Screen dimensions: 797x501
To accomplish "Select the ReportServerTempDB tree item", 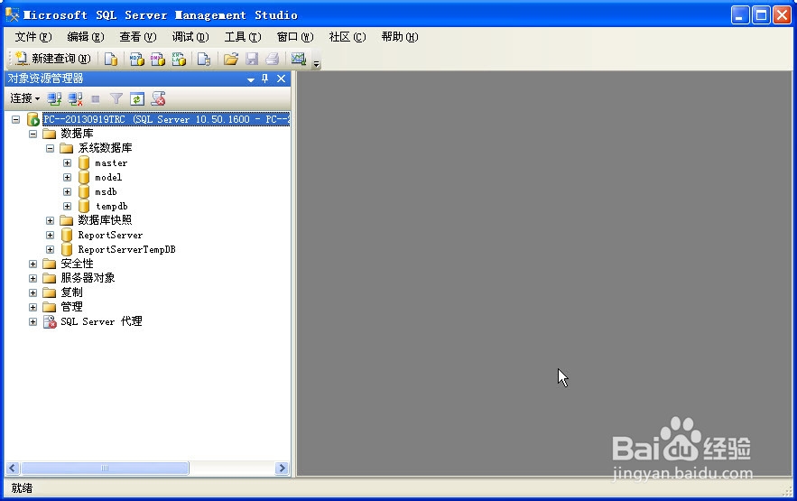I will pyautogui.click(x=126, y=249).
